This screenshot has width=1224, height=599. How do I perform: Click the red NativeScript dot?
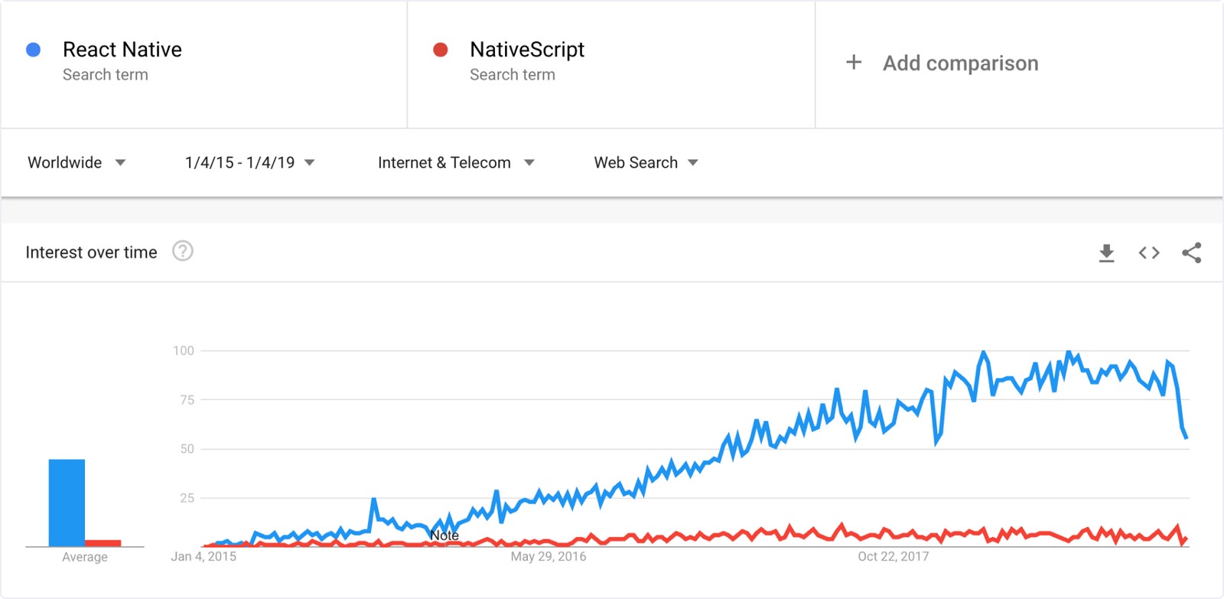[441, 50]
